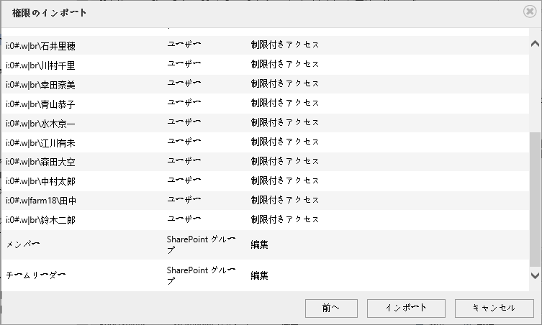Viewport: 542px width, 325px height.
Task: Select the 青山恭子 user row
Action: (266, 104)
